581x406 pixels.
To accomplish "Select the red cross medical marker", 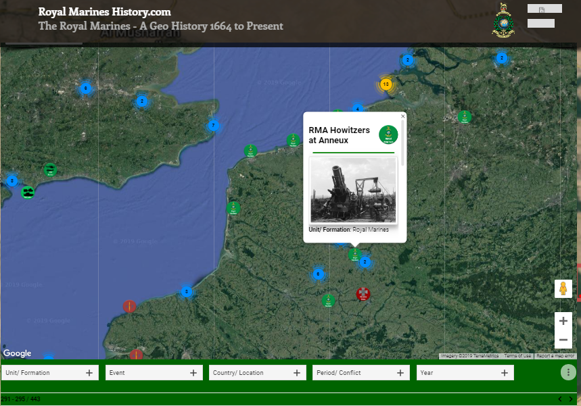I will pos(363,294).
